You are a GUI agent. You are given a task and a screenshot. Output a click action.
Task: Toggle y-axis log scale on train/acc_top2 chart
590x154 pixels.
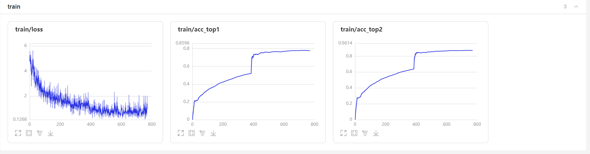click(x=365, y=133)
